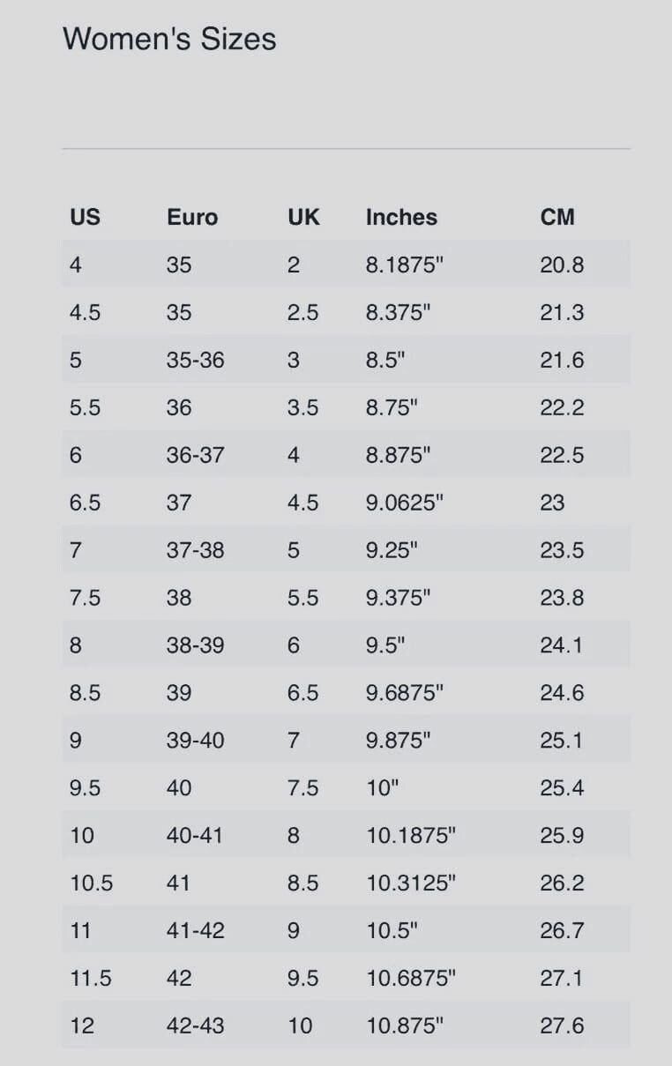672x1066 pixels.
Task: Click the 9.5" inches value
Action: pyautogui.click(x=385, y=645)
